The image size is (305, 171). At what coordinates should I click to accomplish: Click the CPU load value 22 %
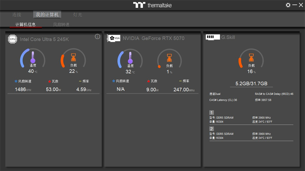coord(73,71)
